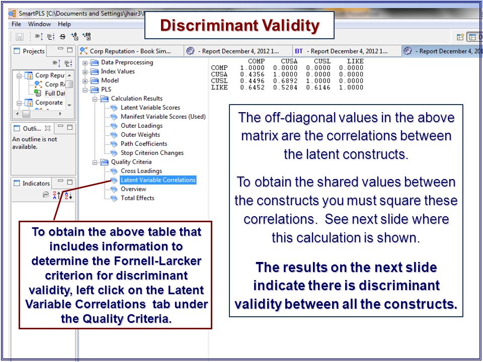Click Projects horizontal scrollbar left arrow
Viewport: 483px width, 362px height.
pyautogui.click(x=16, y=114)
